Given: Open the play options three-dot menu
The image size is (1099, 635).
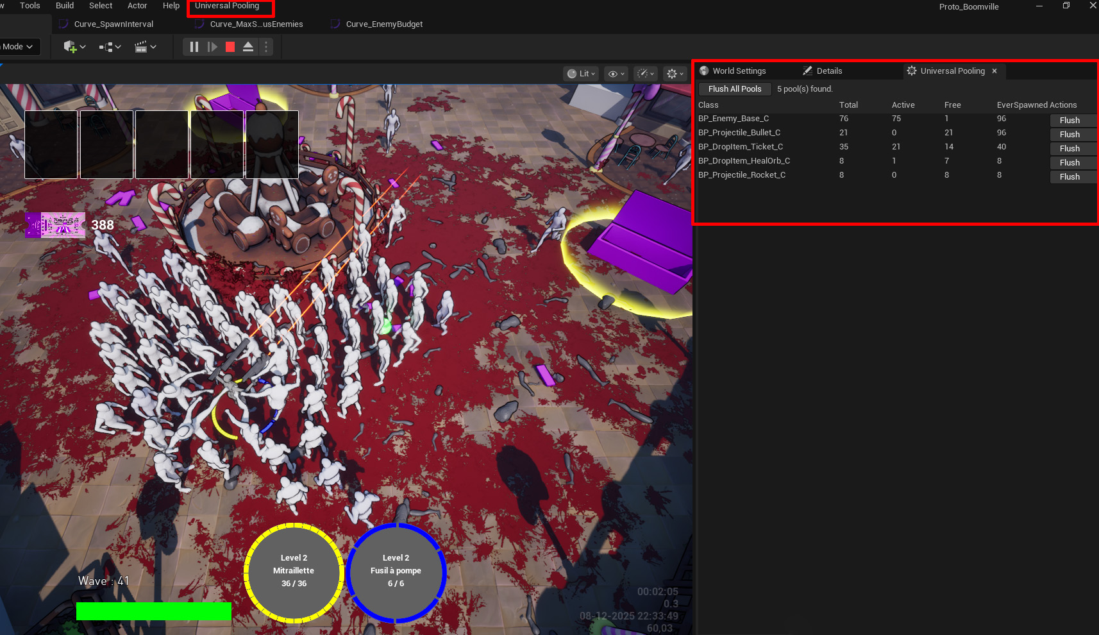Looking at the screenshot, I should (x=266, y=47).
